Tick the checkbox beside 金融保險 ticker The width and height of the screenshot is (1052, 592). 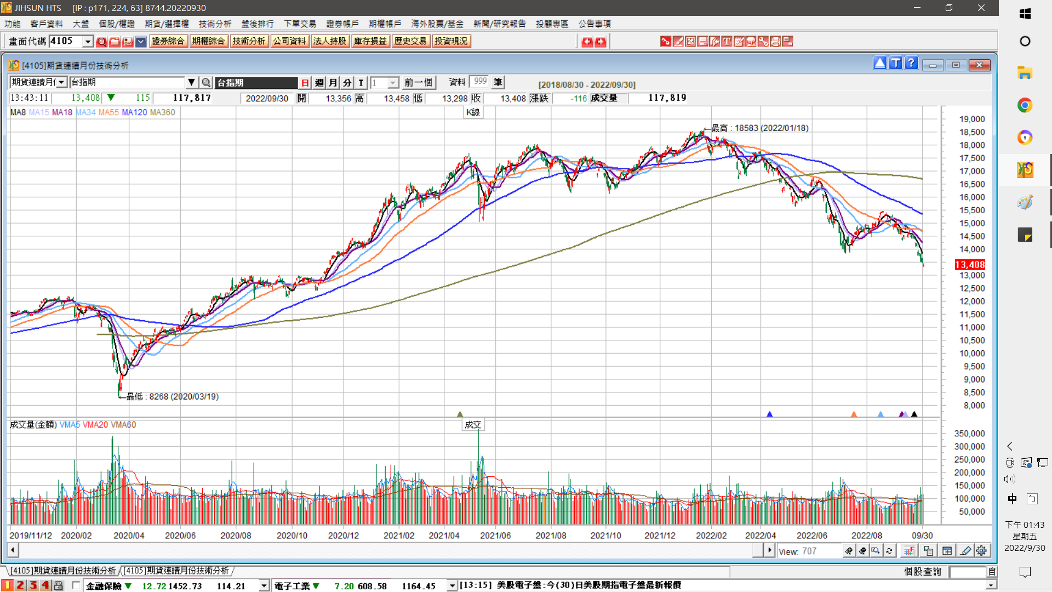coord(76,585)
